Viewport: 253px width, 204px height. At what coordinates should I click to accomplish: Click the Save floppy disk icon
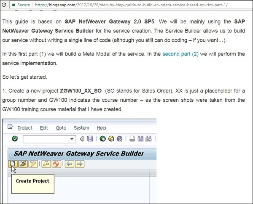point(90,139)
